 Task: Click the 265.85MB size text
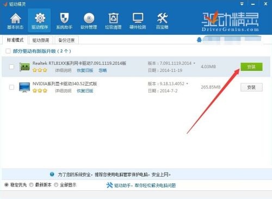[211, 87]
